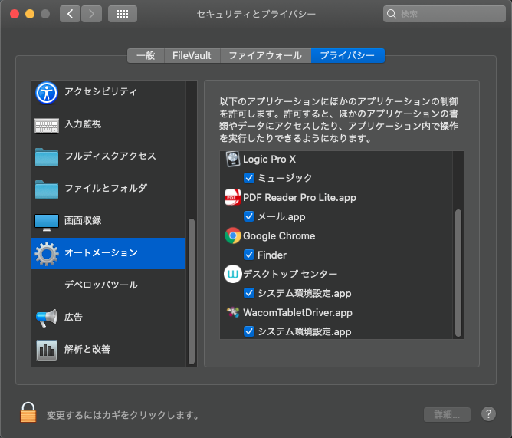Select 画面収録 label in the sidebar
The image size is (512, 438).
click(x=83, y=220)
